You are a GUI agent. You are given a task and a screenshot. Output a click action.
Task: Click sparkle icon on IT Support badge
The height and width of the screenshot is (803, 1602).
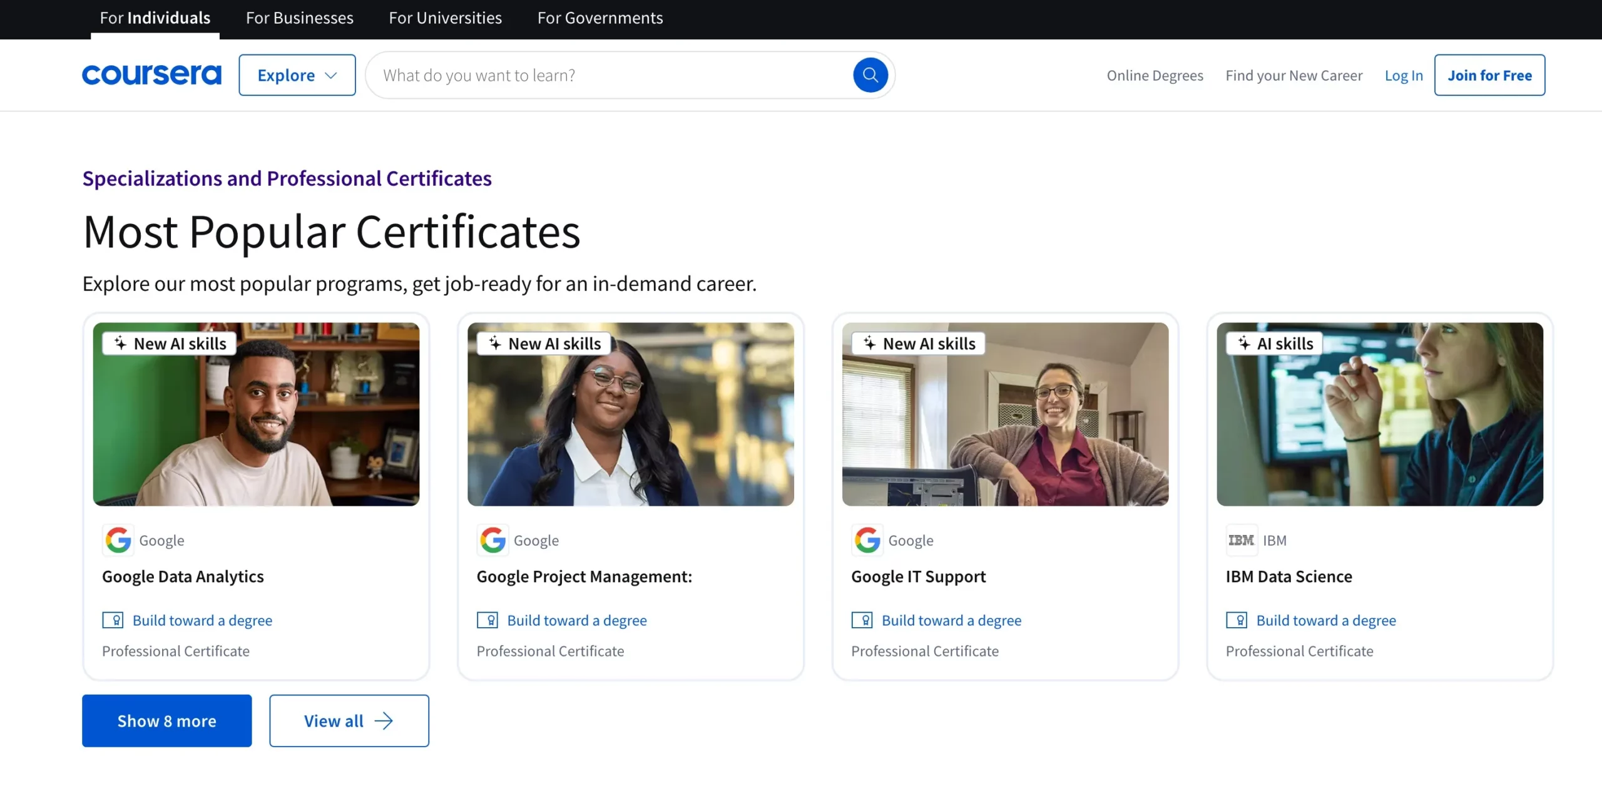[870, 343]
